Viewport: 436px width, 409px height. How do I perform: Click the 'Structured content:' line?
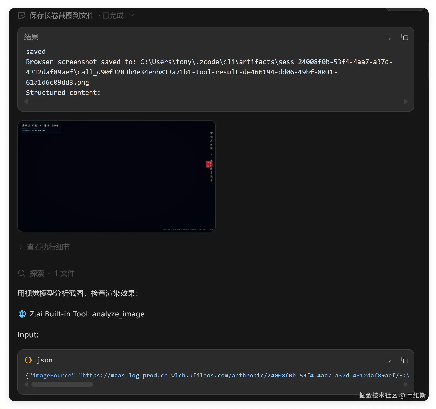coord(63,93)
